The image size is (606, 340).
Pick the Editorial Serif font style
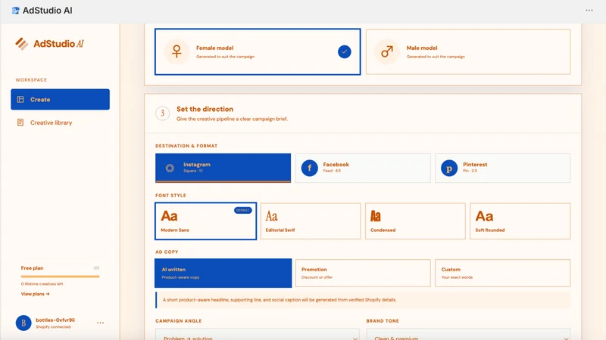click(x=311, y=221)
